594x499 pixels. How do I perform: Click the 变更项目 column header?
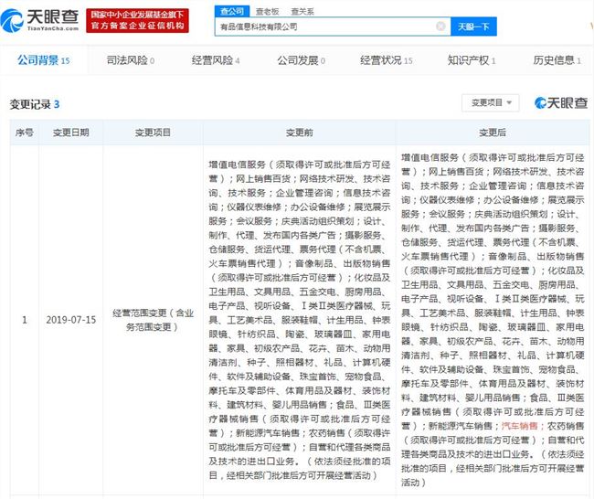pos(153,133)
